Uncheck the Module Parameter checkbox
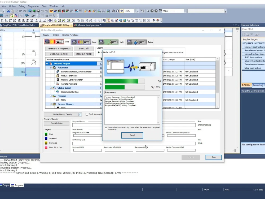 [101, 76]
